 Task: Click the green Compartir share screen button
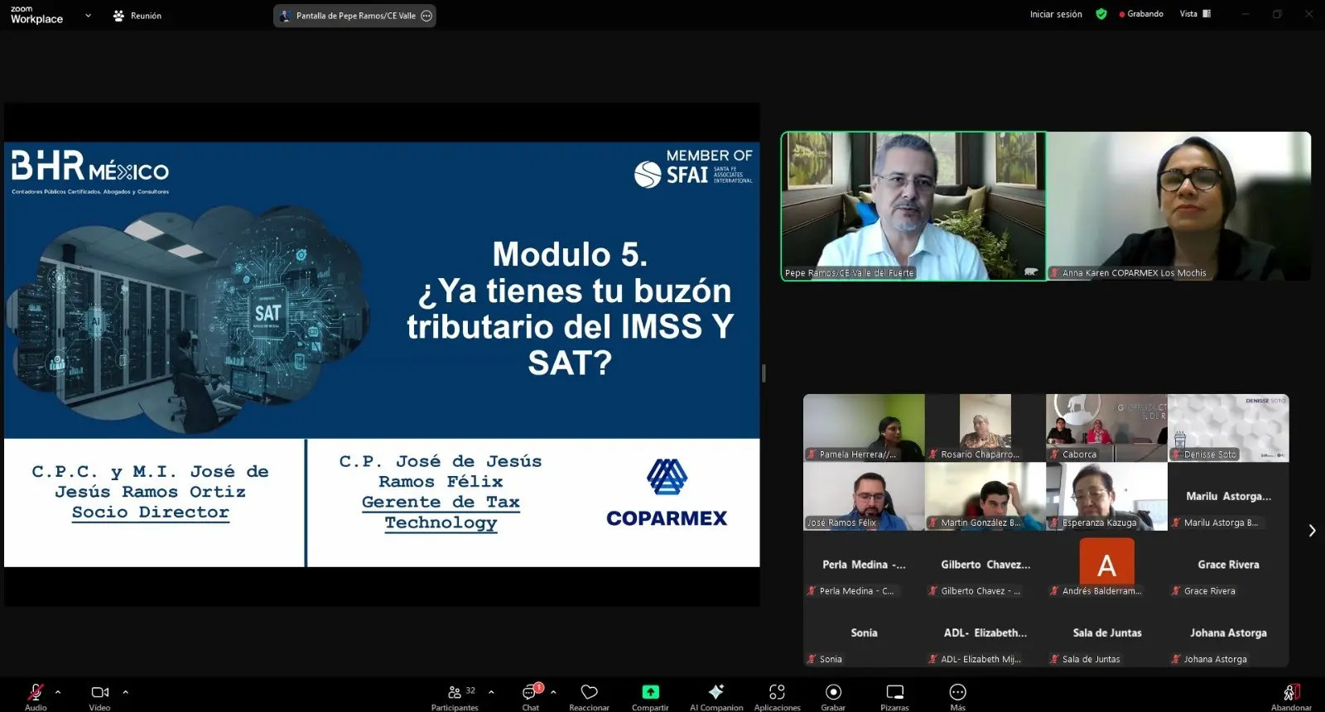coord(650,691)
